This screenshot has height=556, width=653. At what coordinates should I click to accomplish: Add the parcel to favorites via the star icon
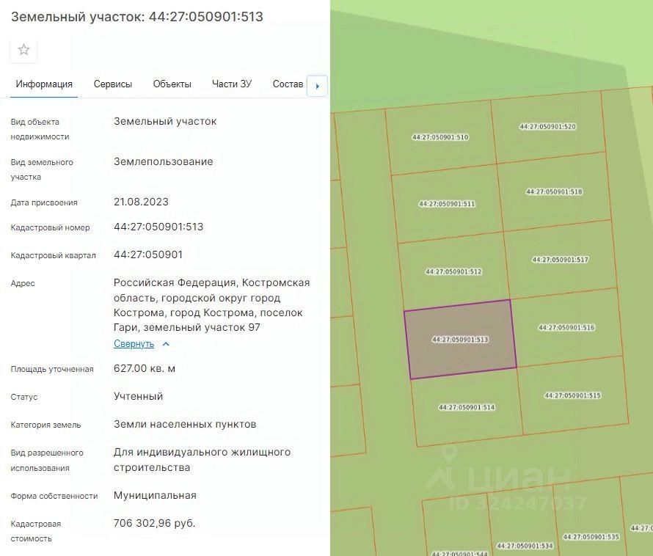(23, 50)
